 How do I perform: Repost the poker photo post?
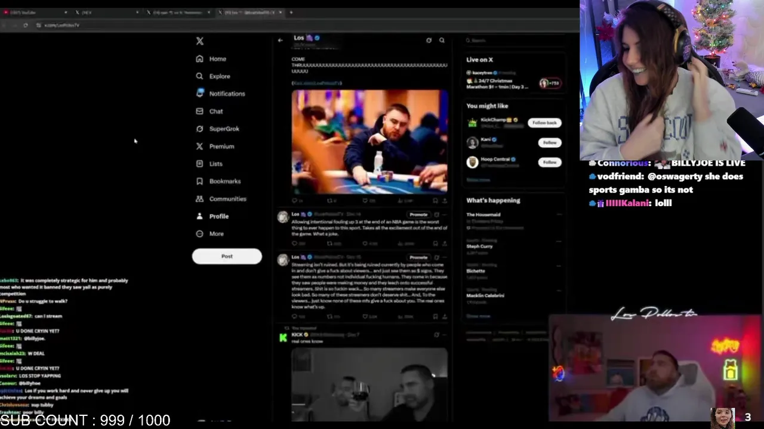pos(330,201)
